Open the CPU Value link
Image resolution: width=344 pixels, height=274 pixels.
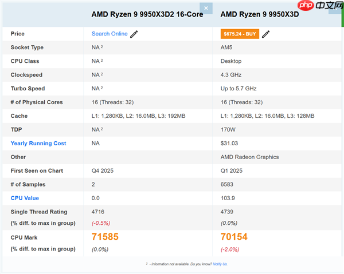click(25, 198)
